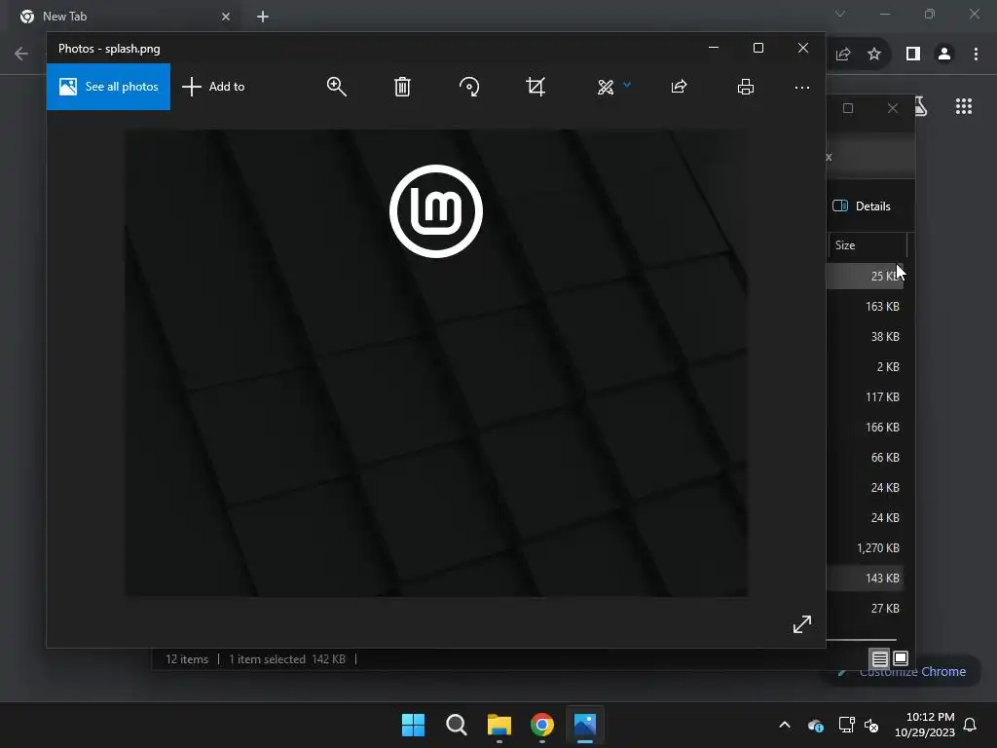997x748 pixels.
Task: Click See all photos button
Action: pos(108,87)
